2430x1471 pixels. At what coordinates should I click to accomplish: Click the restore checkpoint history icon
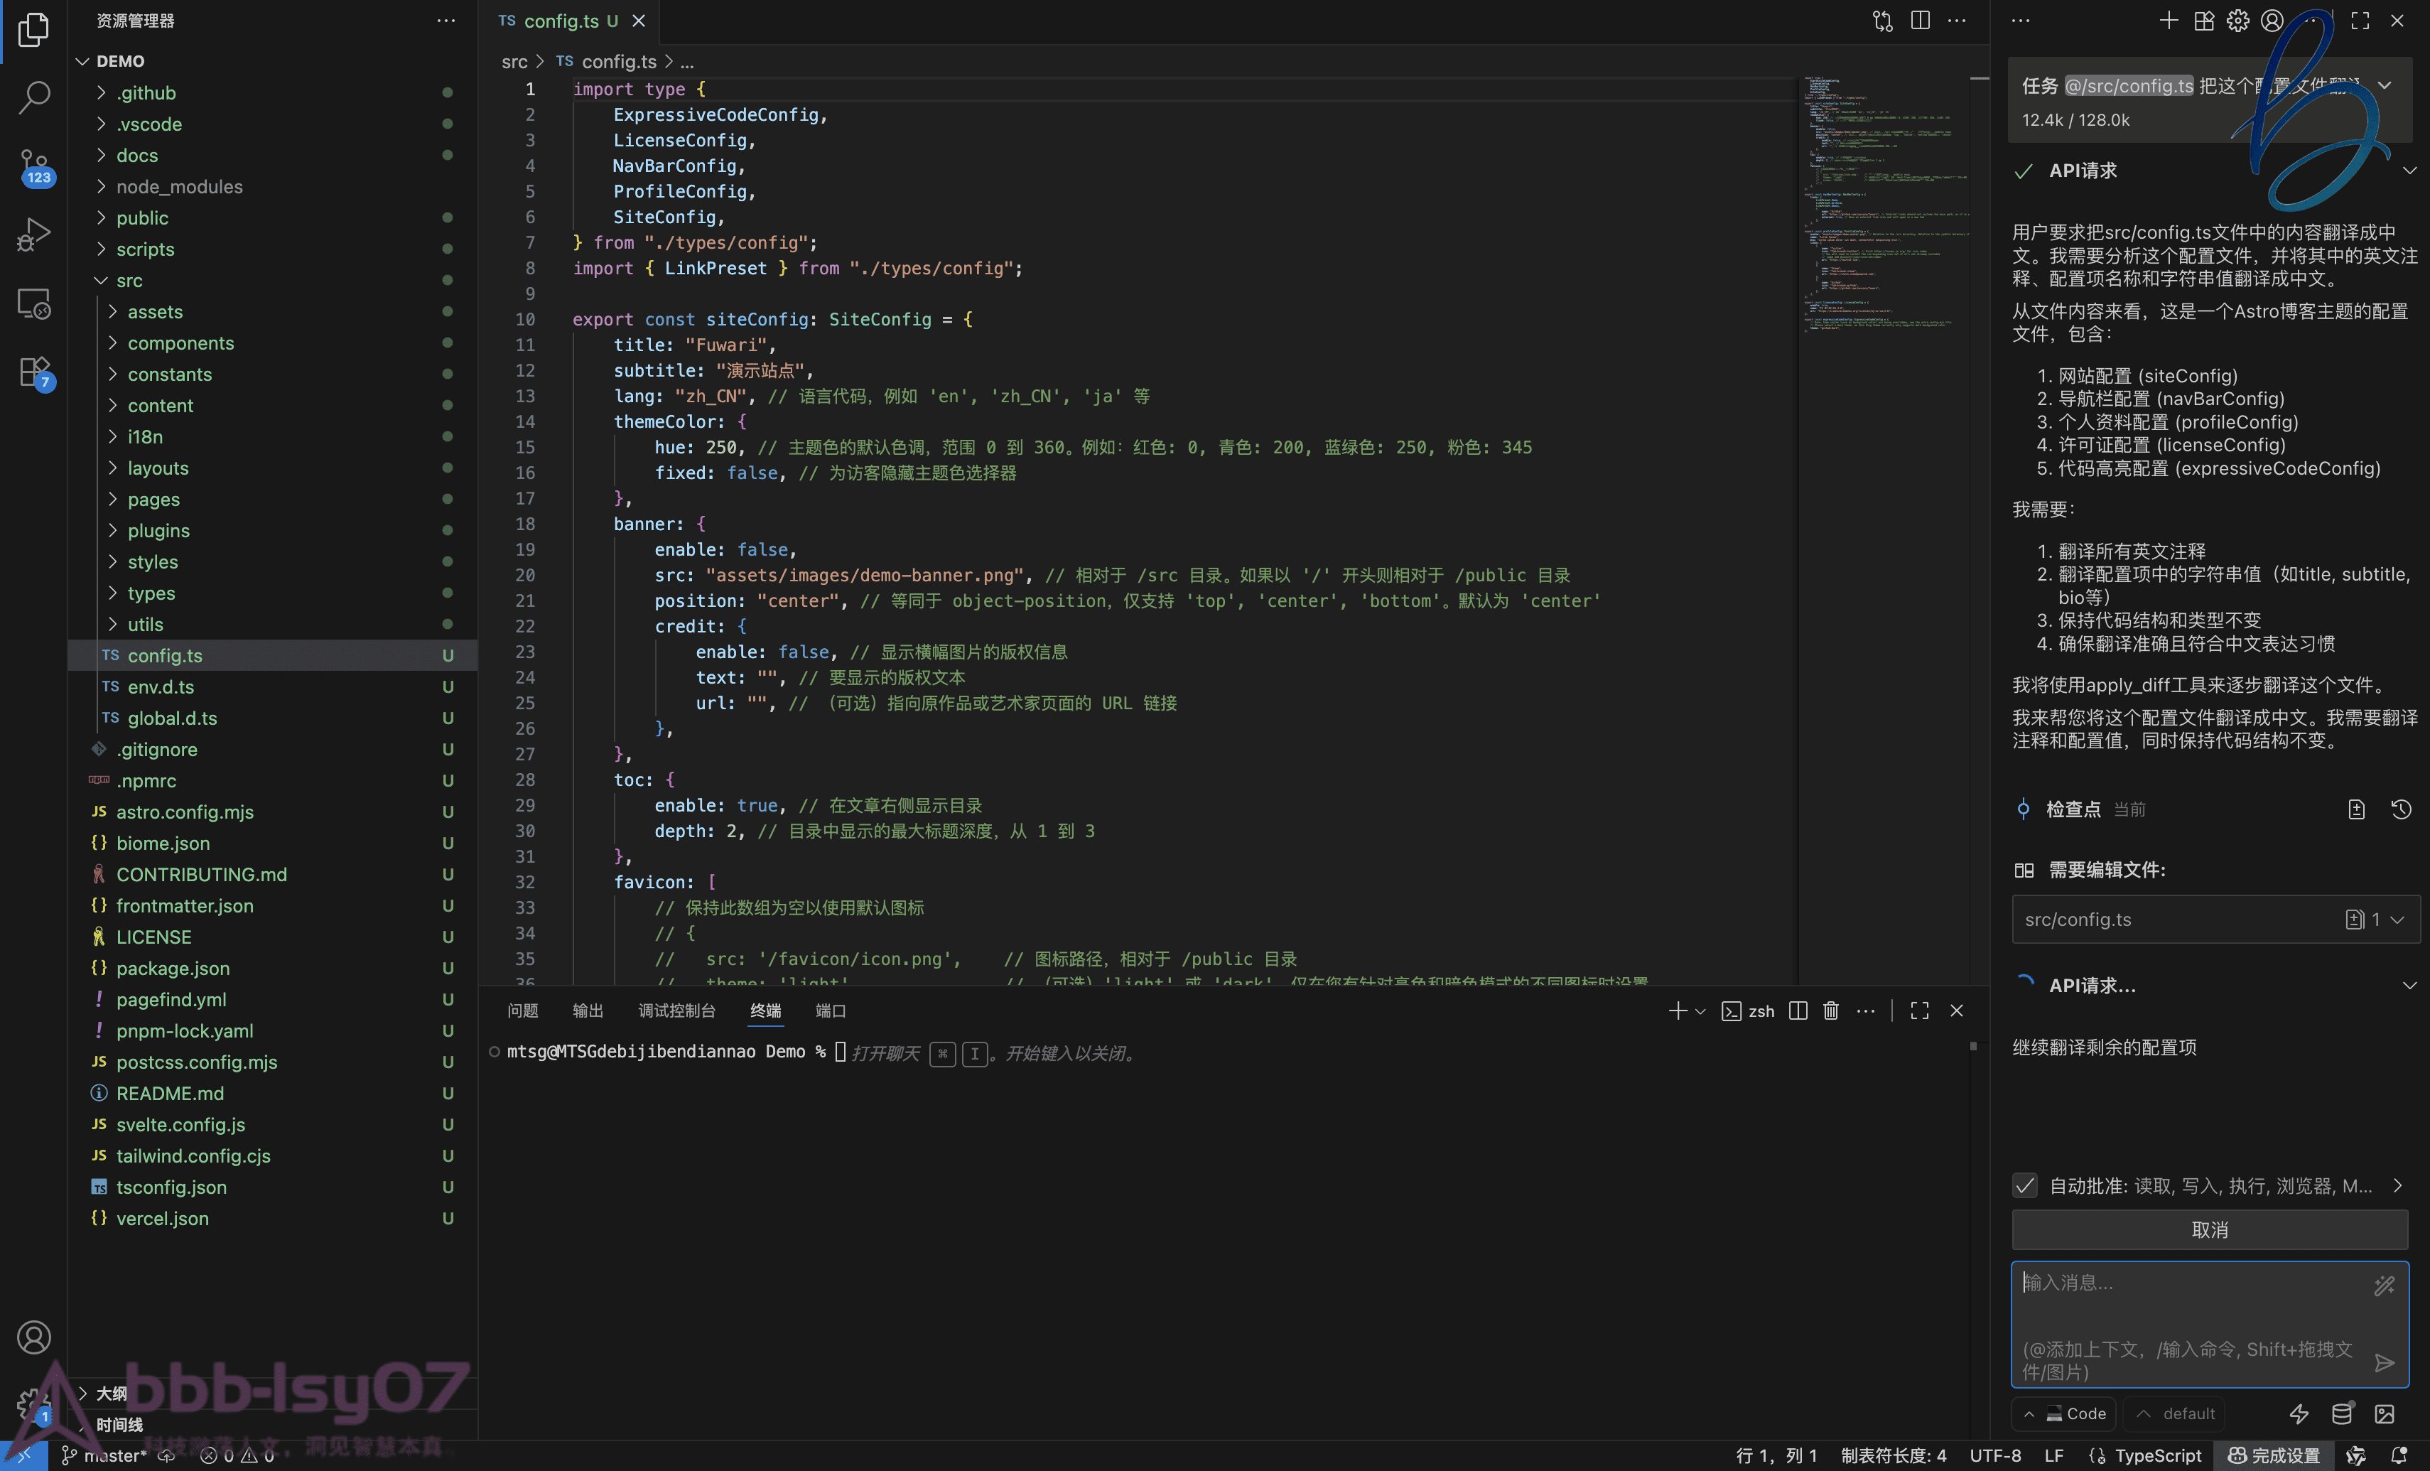pos(2400,809)
